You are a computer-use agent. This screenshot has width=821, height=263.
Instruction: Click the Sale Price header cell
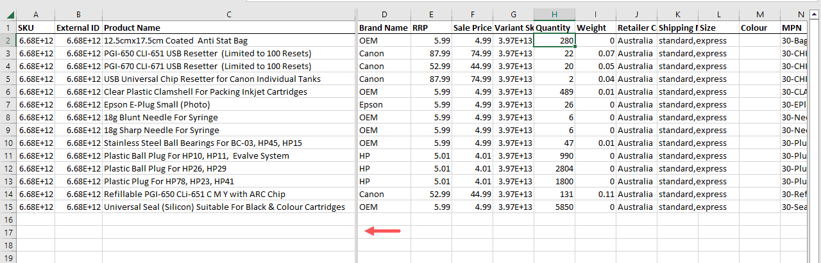[472, 28]
